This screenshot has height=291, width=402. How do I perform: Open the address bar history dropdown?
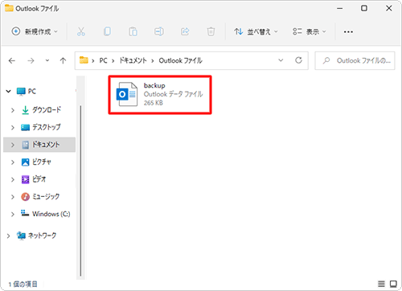point(281,60)
